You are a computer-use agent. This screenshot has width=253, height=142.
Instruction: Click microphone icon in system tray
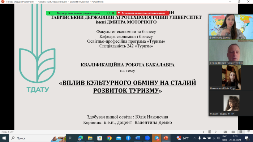click(x=200, y=138)
